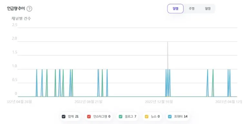Click the 2022년 12월 16일 date label
Viewport: 248px width, 124px height.
tap(159, 101)
